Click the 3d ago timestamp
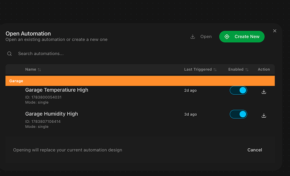Viewport: 290px width, 176px height. click(x=190, y=114)
